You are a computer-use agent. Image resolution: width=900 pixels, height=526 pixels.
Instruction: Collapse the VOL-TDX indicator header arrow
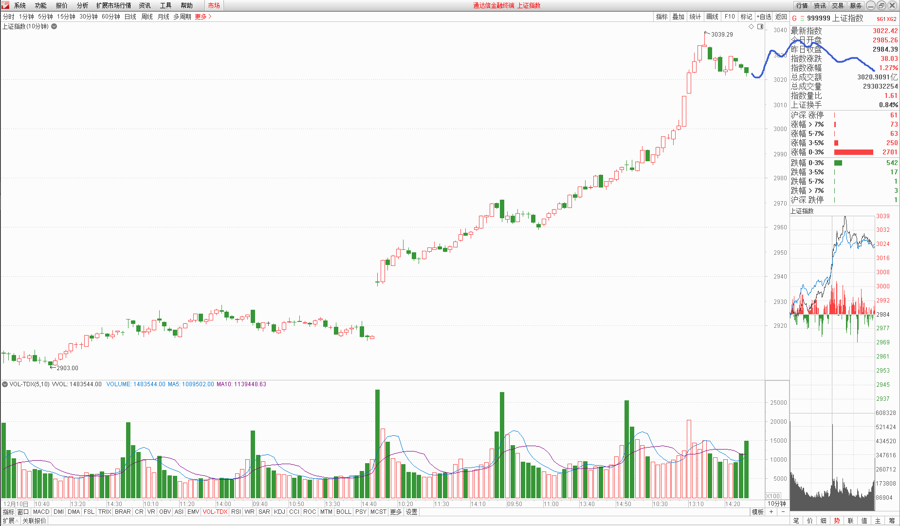(5, 384)
